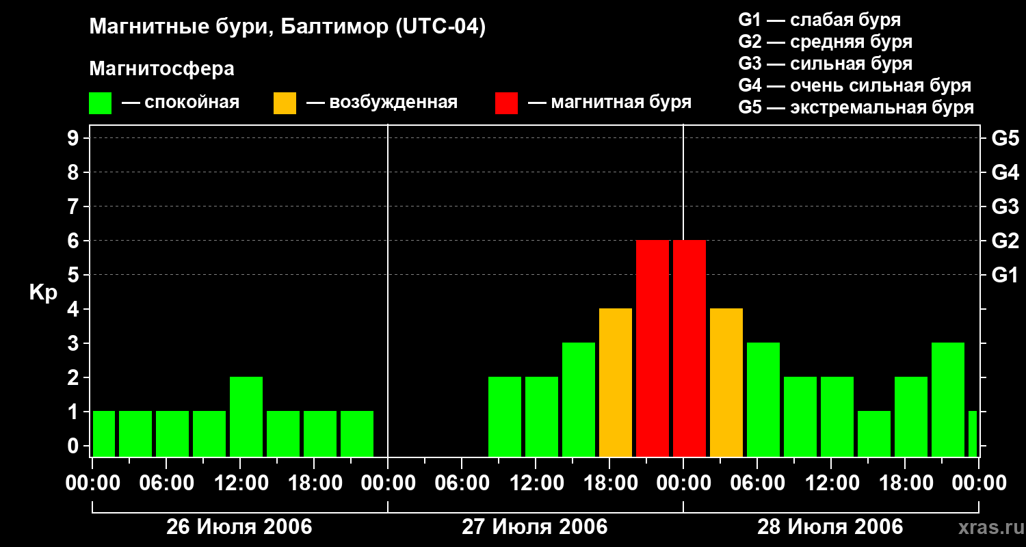This screenshot has width=1026, height=547.
Task: Click the green Kp 1 bar at 21:00, 26 July
Action: tap(357, 434)
